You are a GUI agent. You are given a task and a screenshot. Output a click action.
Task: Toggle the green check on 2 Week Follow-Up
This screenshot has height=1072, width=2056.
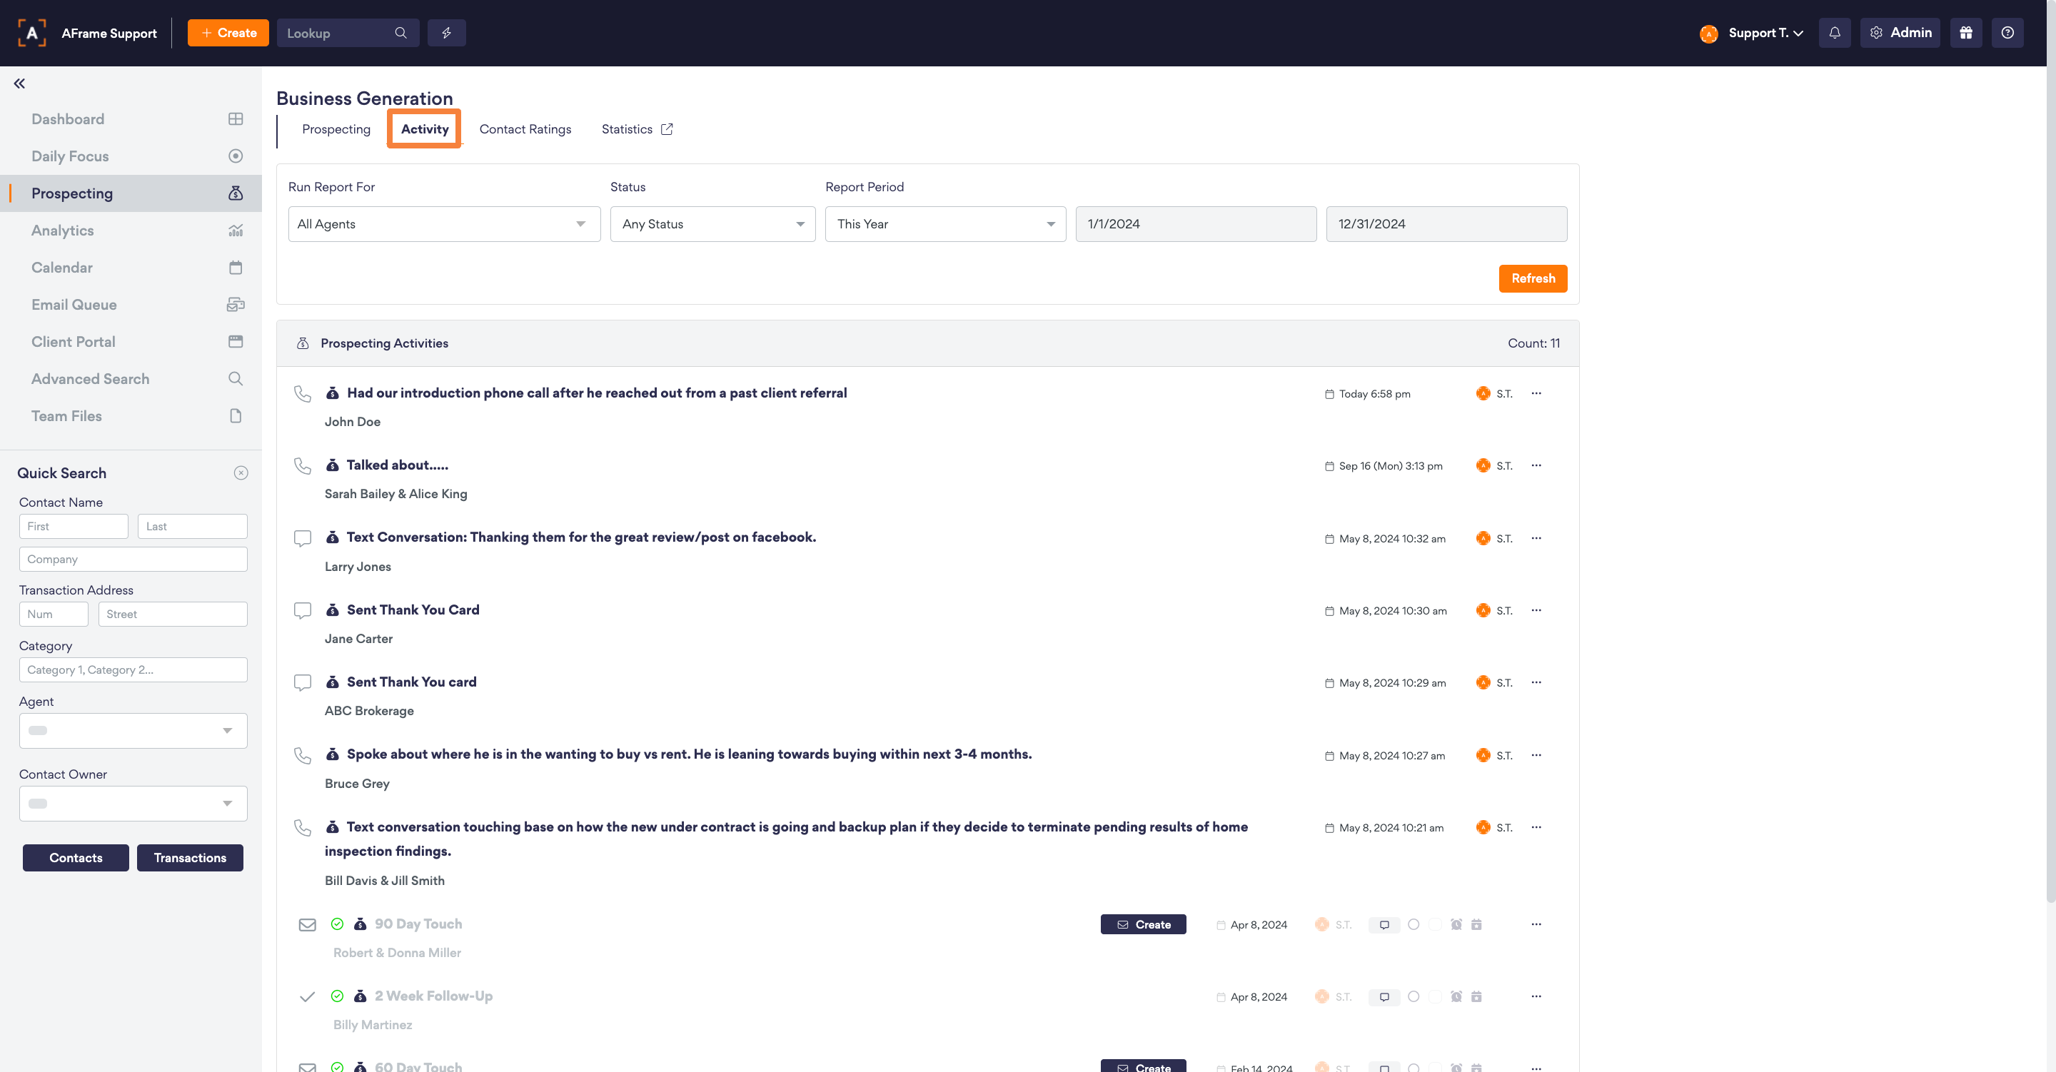[337, 996]
